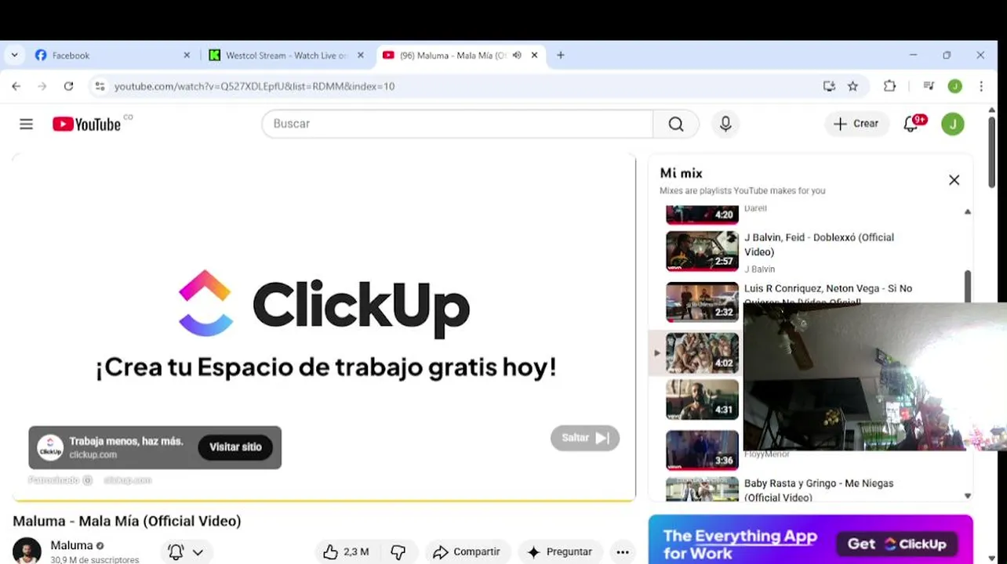
Task: Open Maluma channel avatar
Action: (27, 551)
